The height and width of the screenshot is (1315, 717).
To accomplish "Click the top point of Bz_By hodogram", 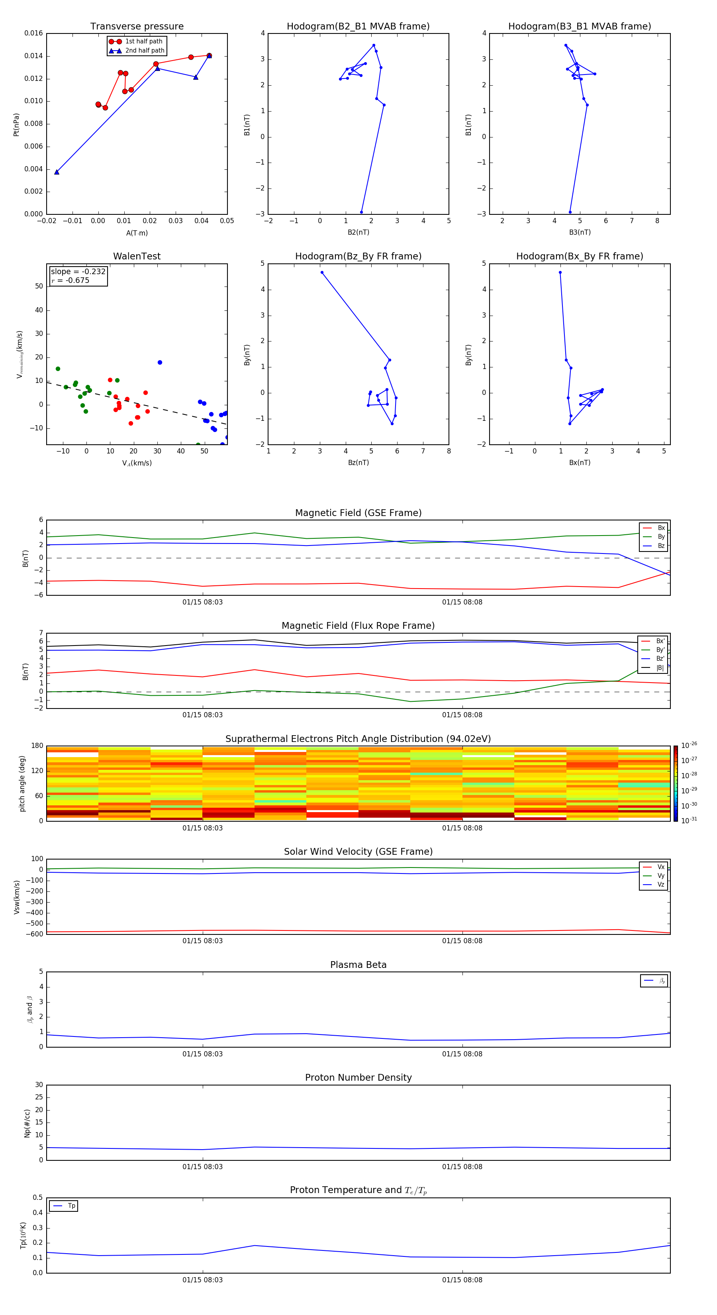I will click(x=322, y=273).
